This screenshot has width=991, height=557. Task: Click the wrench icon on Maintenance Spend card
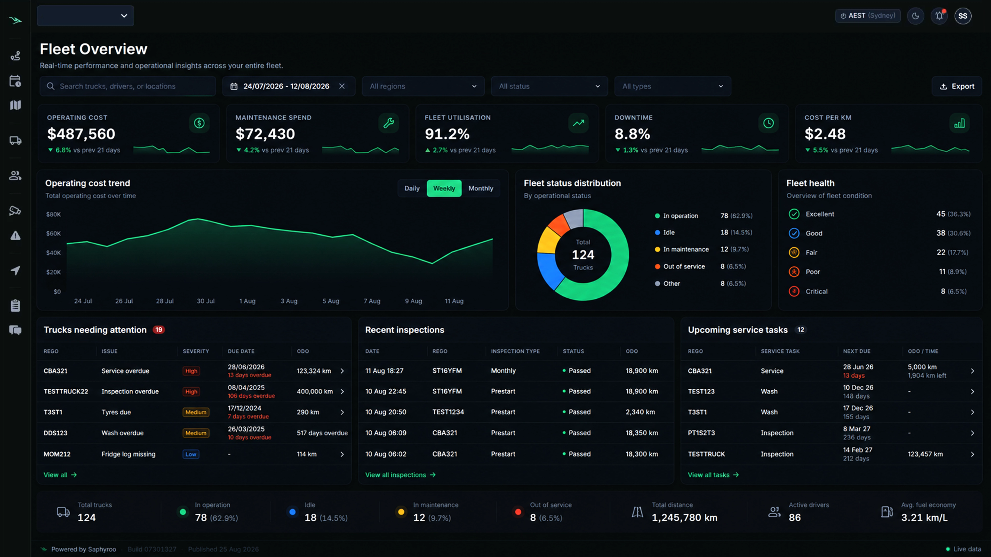click(x=389, y=123)
